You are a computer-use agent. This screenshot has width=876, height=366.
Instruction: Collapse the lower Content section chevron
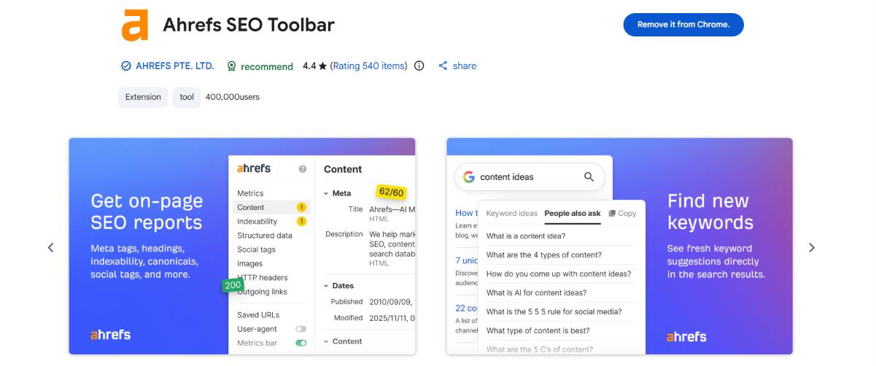coord(325,341)
